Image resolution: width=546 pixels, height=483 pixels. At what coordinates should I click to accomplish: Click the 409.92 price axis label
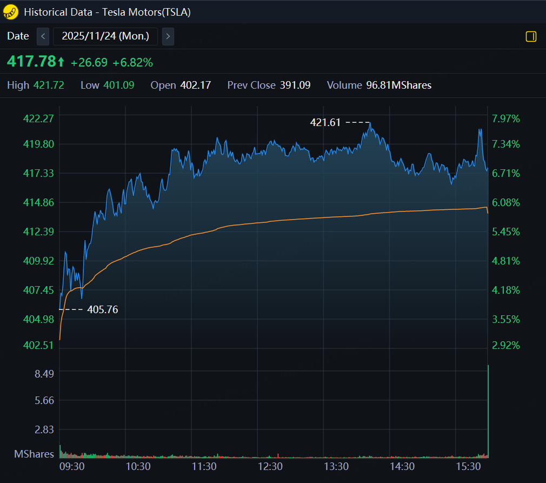coord(38,261)
